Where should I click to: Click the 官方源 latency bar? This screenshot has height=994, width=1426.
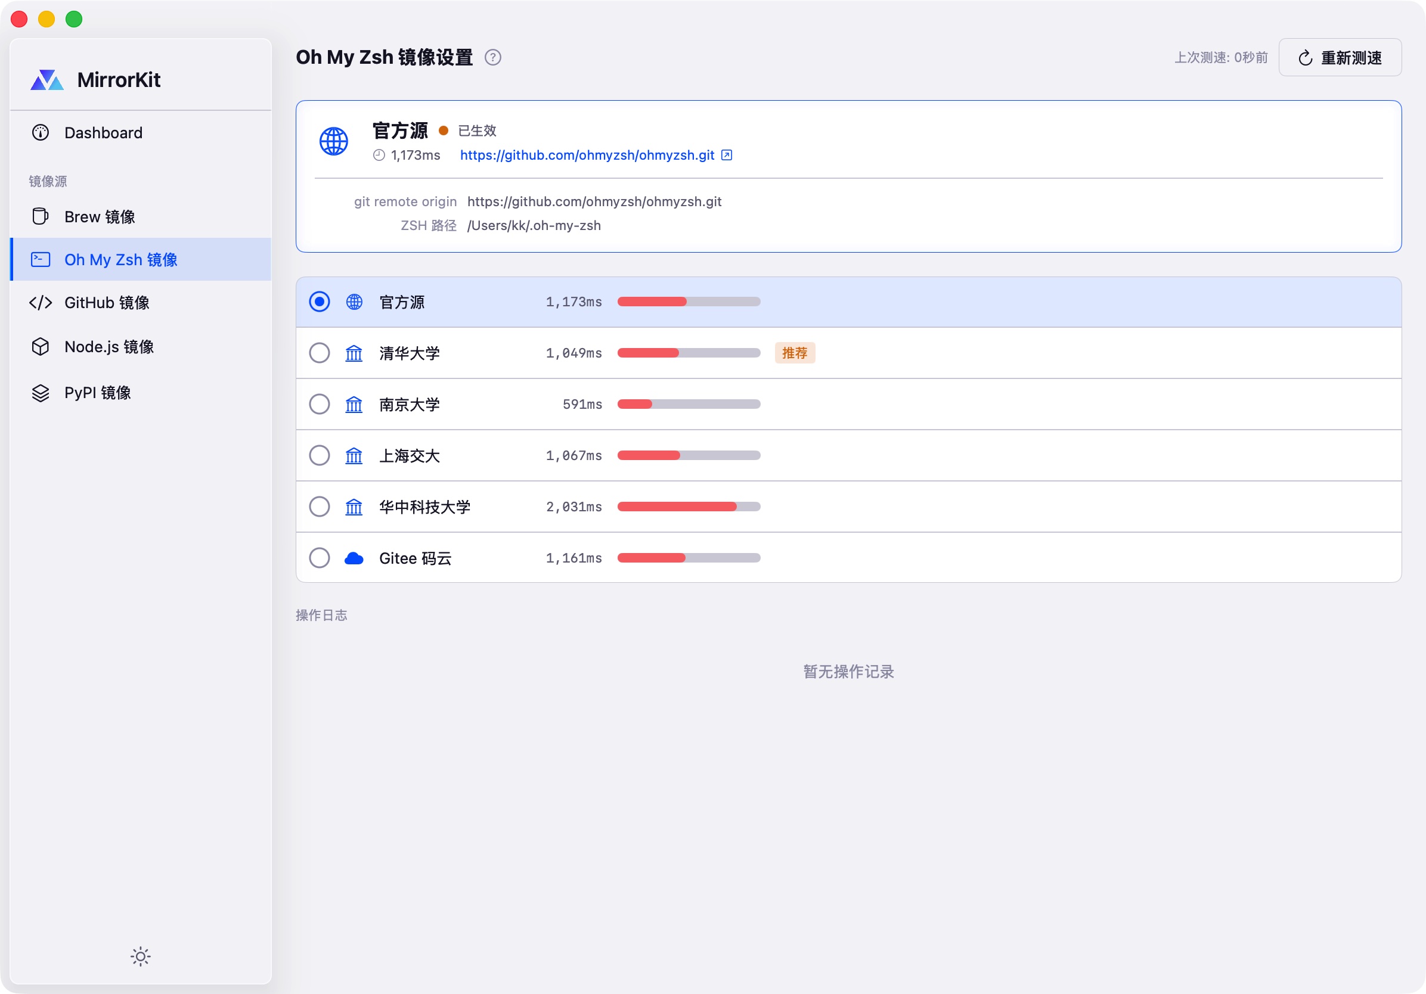point(689,302)
